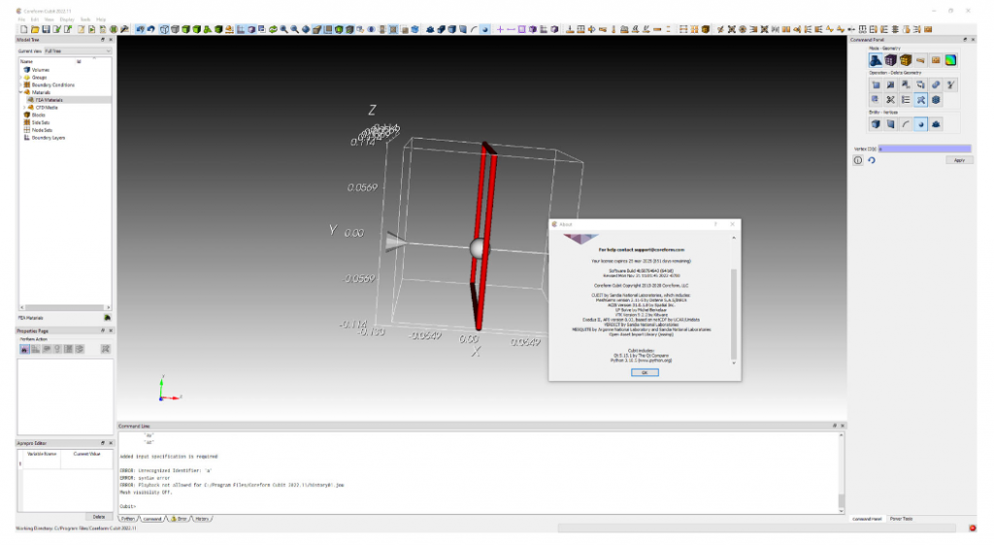Select the Surface entity icon

(x=891, y=124)
